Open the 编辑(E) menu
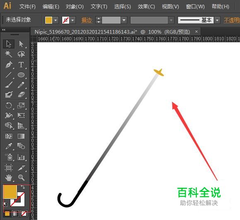The image size is (240, 220). coord(51,7)
